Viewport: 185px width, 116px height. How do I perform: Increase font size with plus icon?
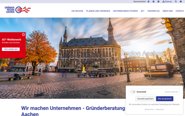(154, 2)
